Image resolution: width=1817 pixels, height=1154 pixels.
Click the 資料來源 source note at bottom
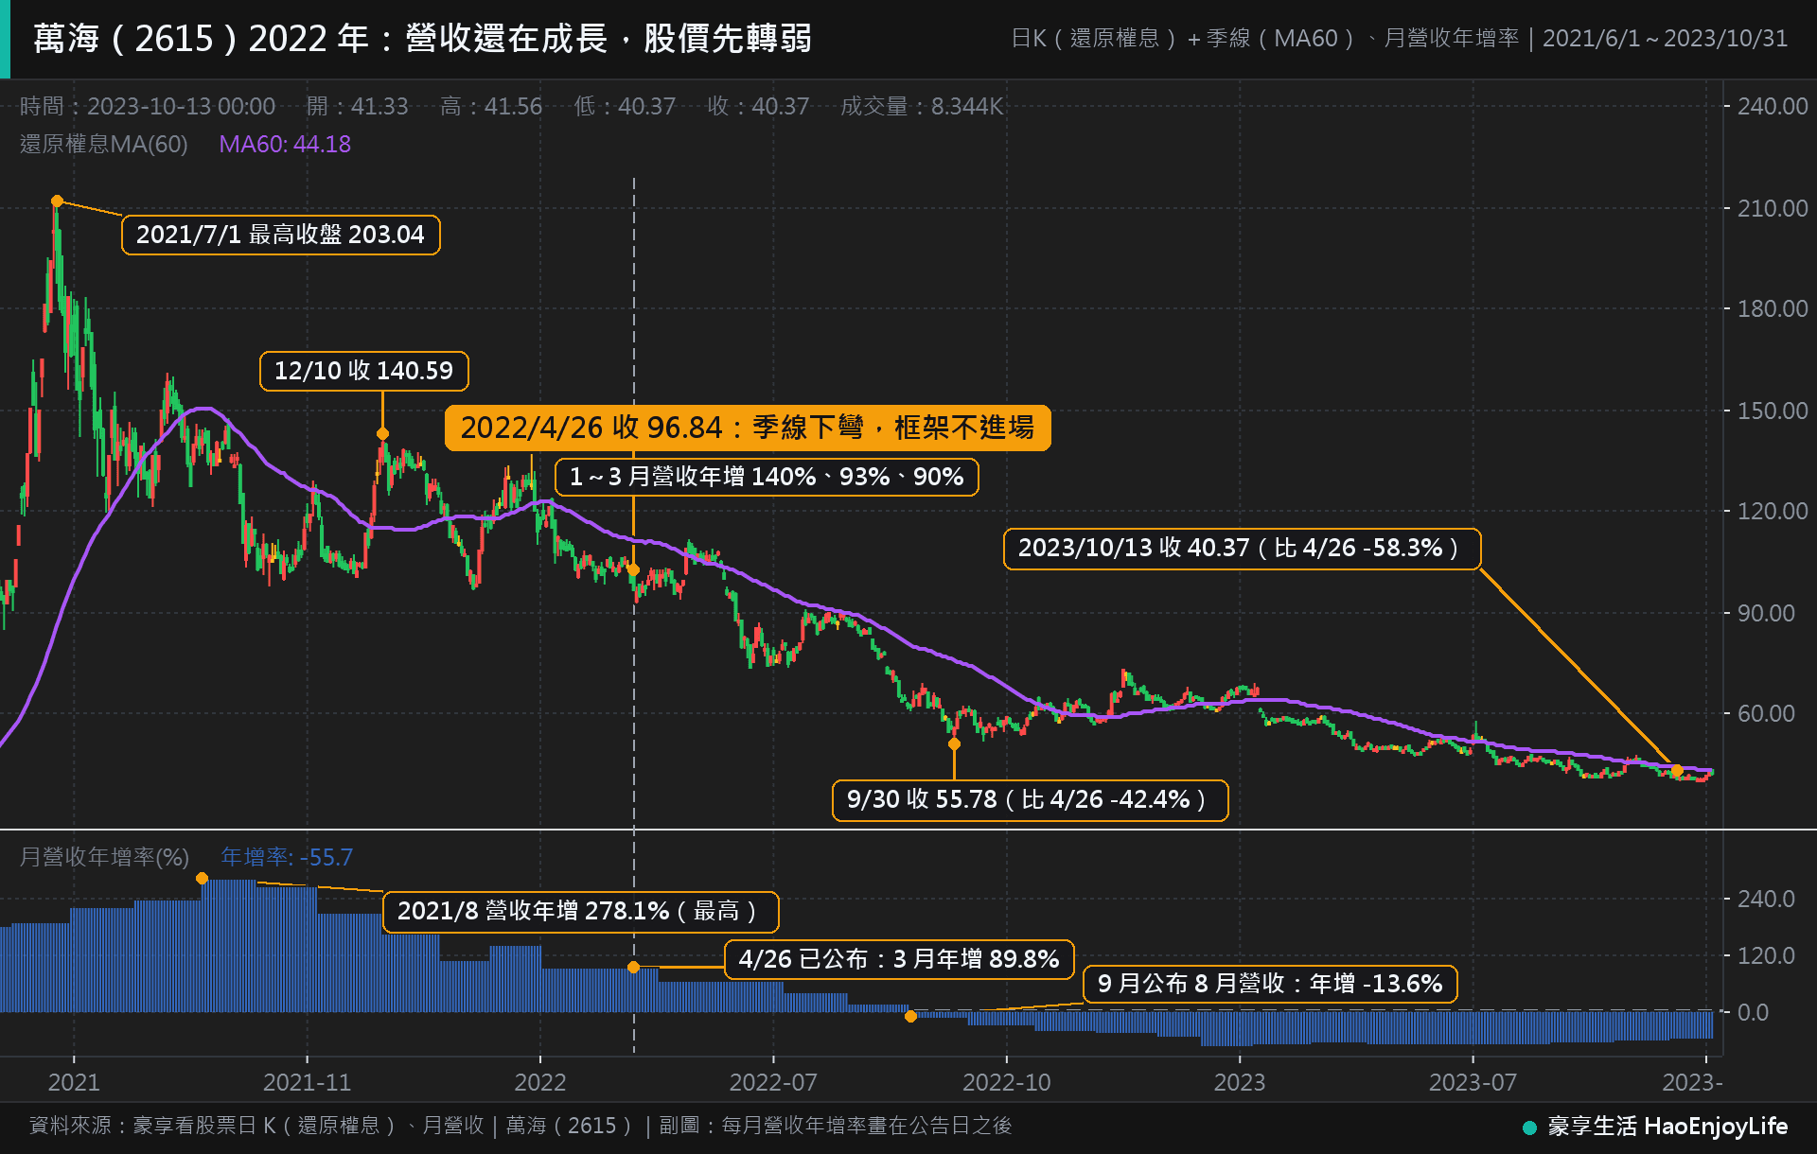[520, 1126]
